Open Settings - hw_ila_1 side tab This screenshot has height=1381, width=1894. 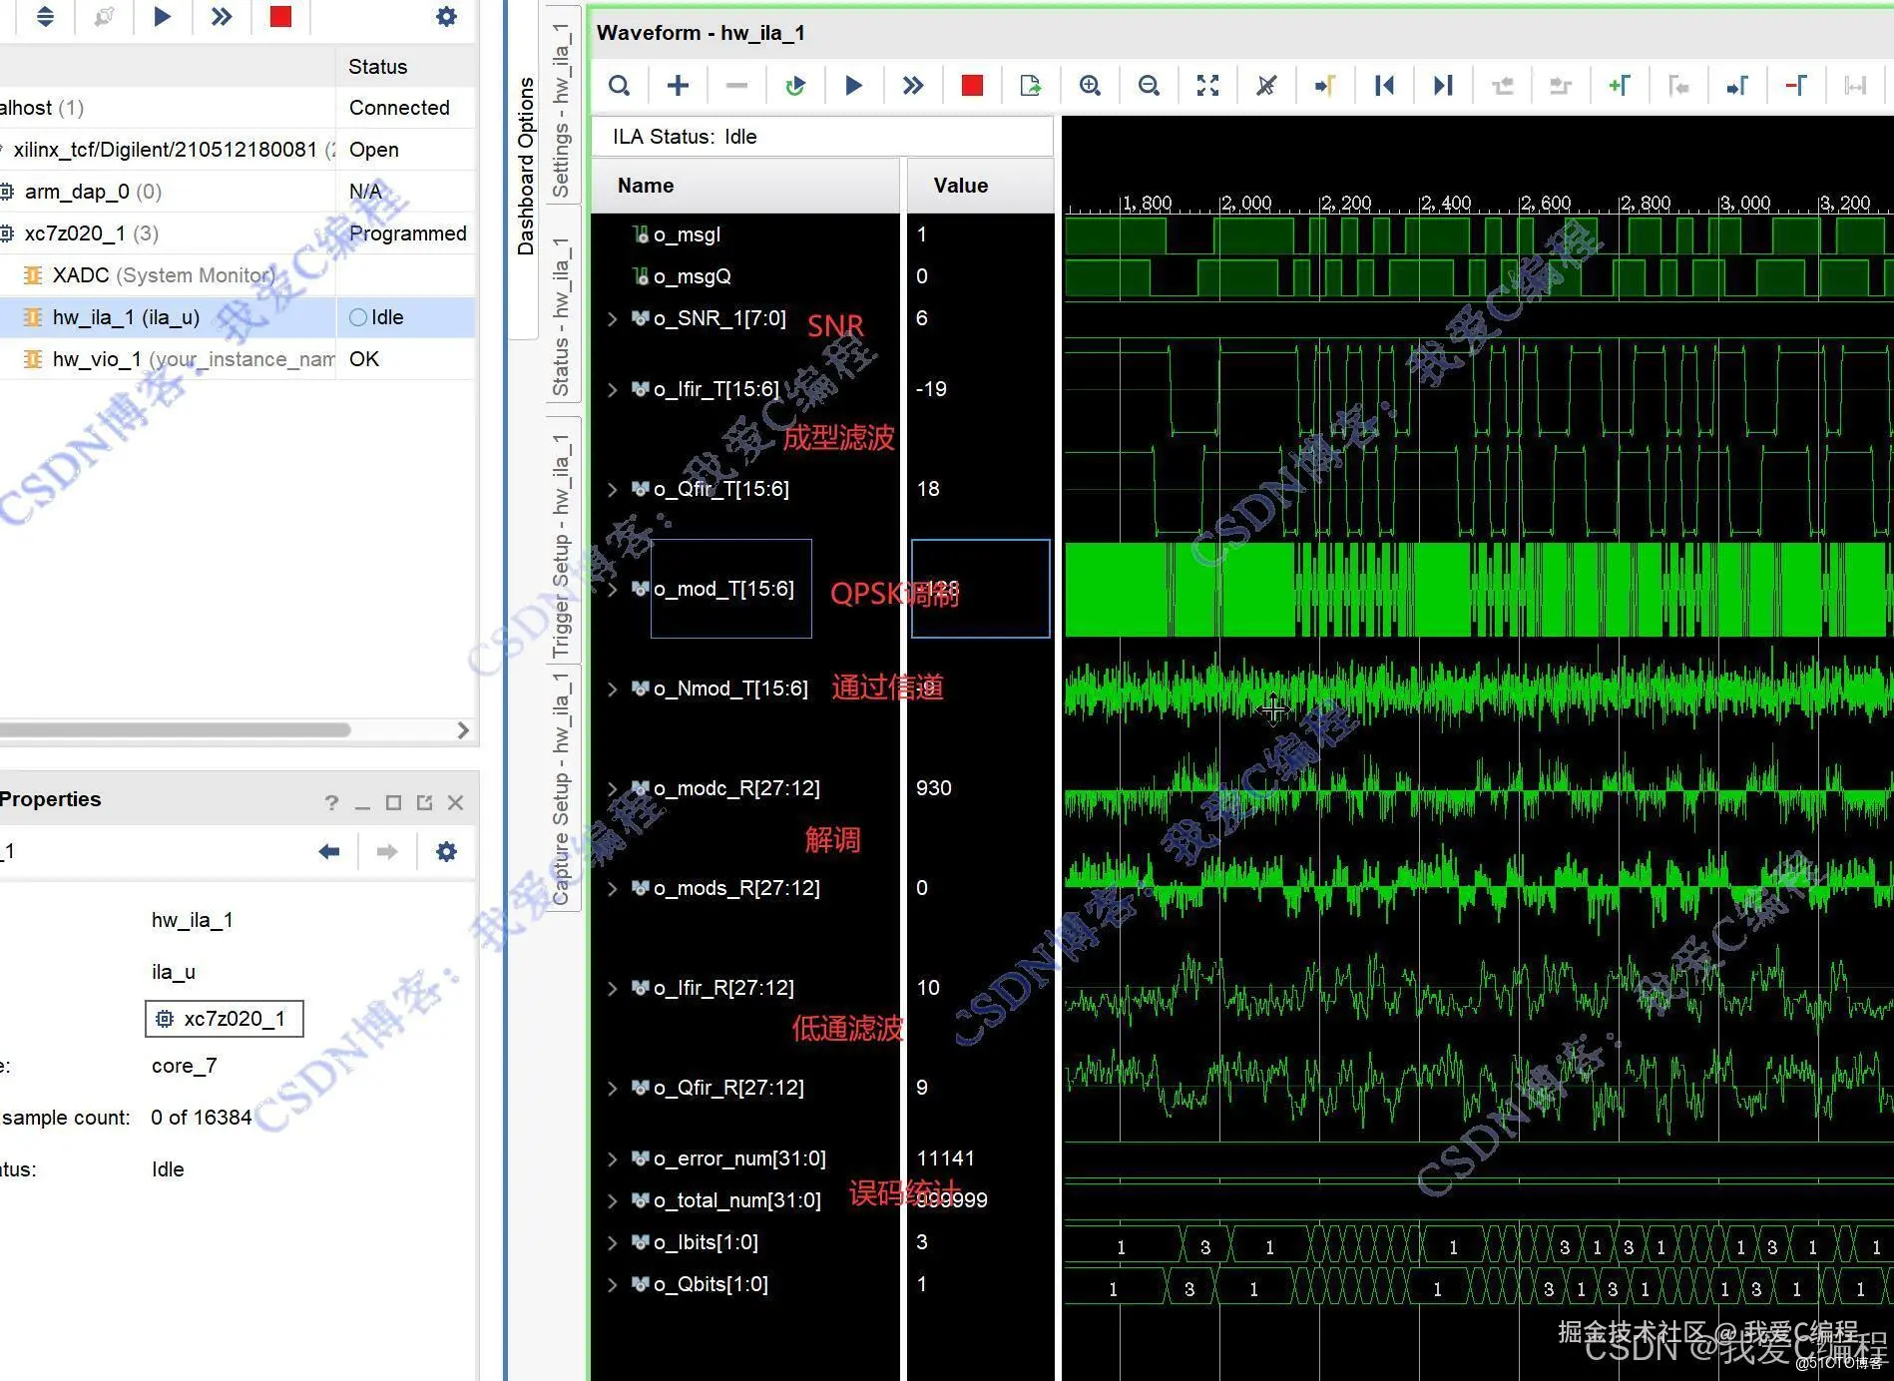[x=562, y=108]
